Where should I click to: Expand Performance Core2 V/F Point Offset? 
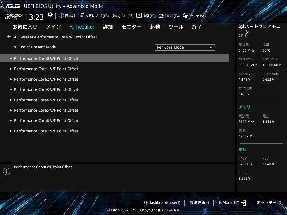coord(114,79)
